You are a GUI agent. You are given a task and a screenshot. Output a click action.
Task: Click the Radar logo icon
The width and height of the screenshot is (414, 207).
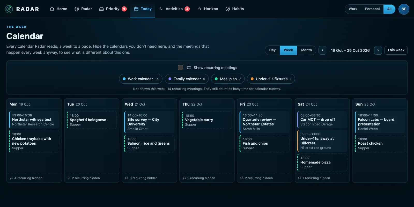(x=9, y=9)
